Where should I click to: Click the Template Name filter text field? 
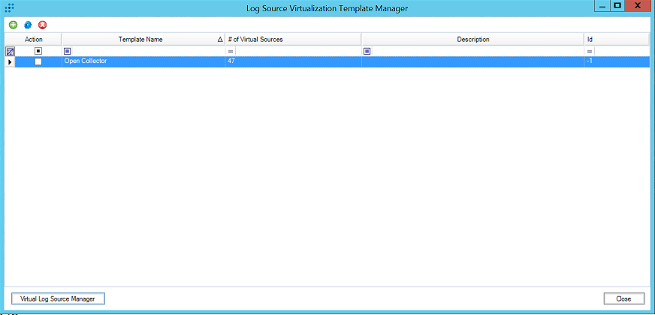coord(146,51)
